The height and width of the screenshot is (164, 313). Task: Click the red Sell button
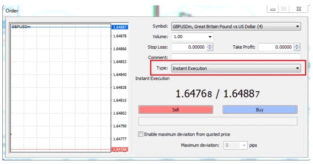pyautogui.click(x=175, y=109)
